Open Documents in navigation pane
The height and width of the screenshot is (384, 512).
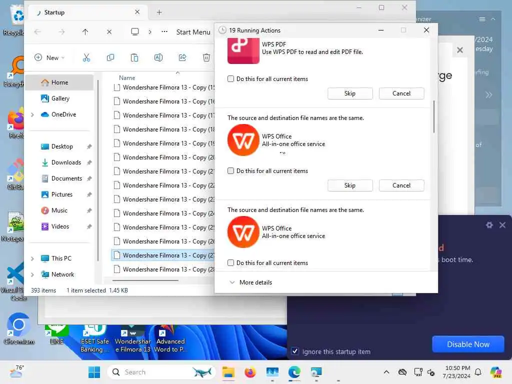(59, 178)
